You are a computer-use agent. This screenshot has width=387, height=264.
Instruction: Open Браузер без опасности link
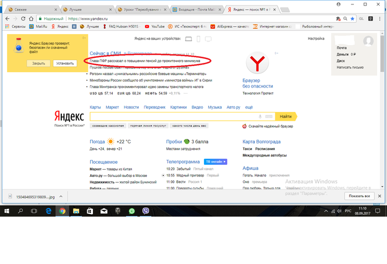tap(258, 83)
